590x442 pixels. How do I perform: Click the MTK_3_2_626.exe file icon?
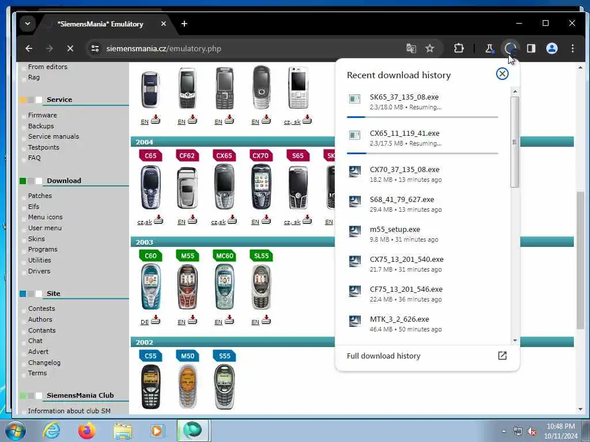click(354, 321)
